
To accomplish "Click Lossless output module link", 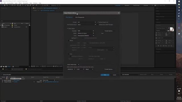I will pos(16,82).
